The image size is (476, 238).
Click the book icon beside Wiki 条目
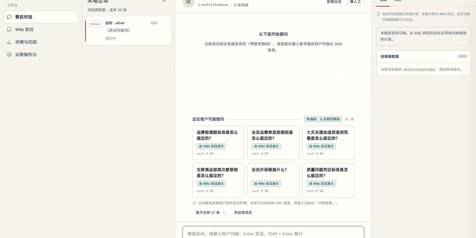click(9, 29)
